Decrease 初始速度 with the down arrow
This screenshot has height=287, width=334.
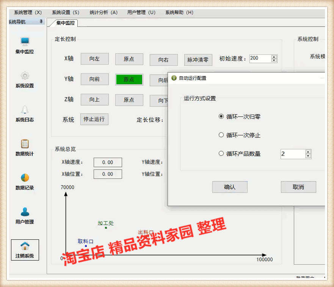274,61
